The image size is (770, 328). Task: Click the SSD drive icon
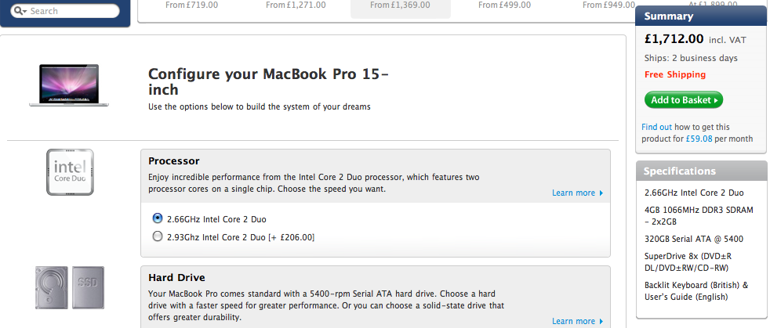89,287
